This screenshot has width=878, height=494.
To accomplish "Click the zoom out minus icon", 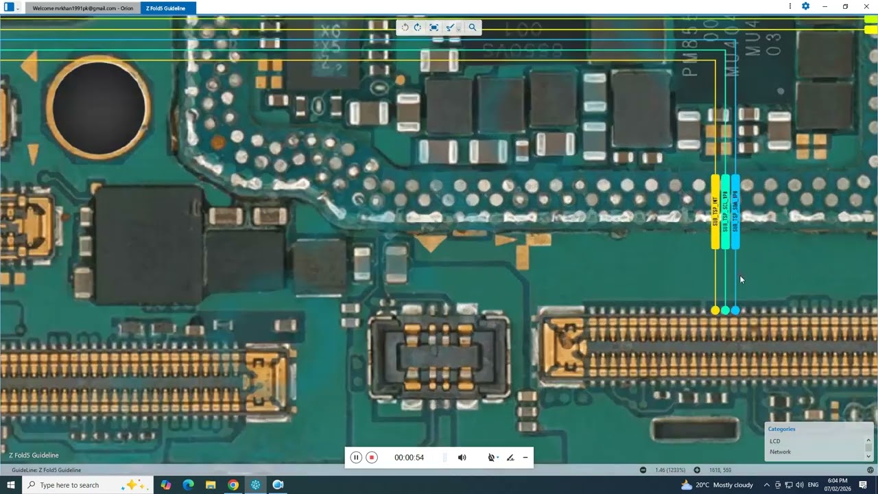I will (643, 470).
